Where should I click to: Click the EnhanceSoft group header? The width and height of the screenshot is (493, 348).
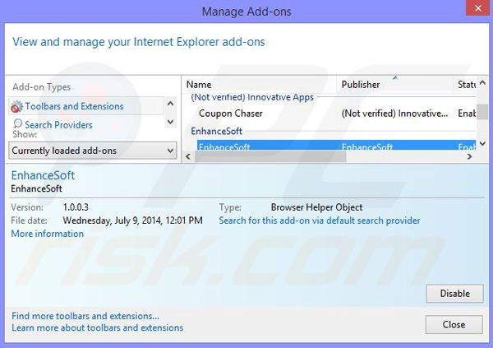coord(216,131)
